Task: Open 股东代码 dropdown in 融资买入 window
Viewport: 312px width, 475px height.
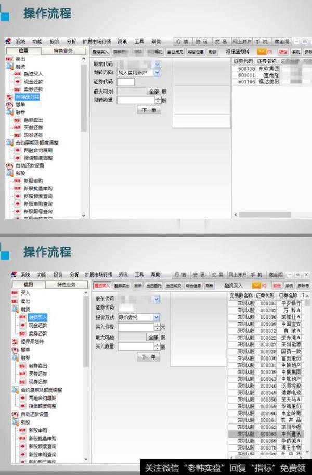Action: click(157, 299)
